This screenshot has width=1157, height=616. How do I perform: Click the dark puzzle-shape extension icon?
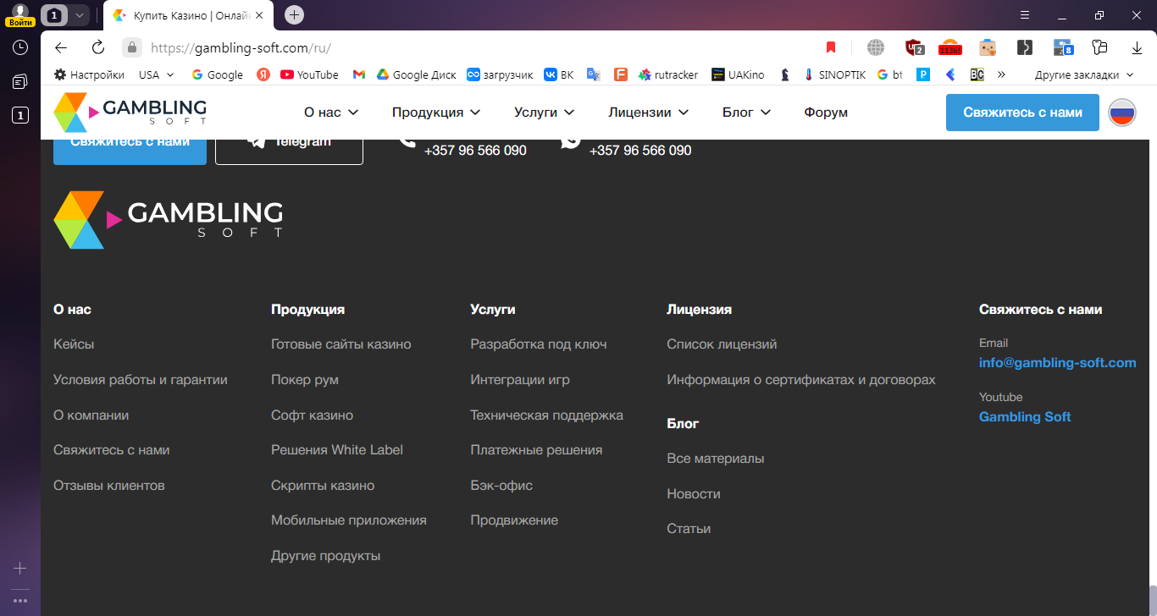(x=1024, y=47)
